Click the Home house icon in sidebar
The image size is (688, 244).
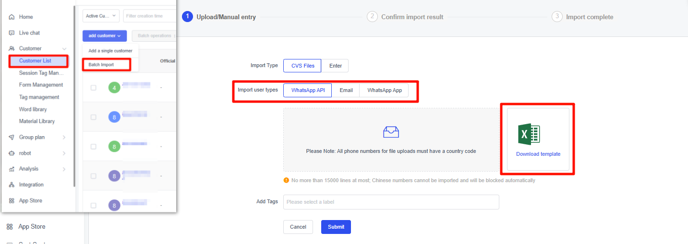tap(12, 17)
